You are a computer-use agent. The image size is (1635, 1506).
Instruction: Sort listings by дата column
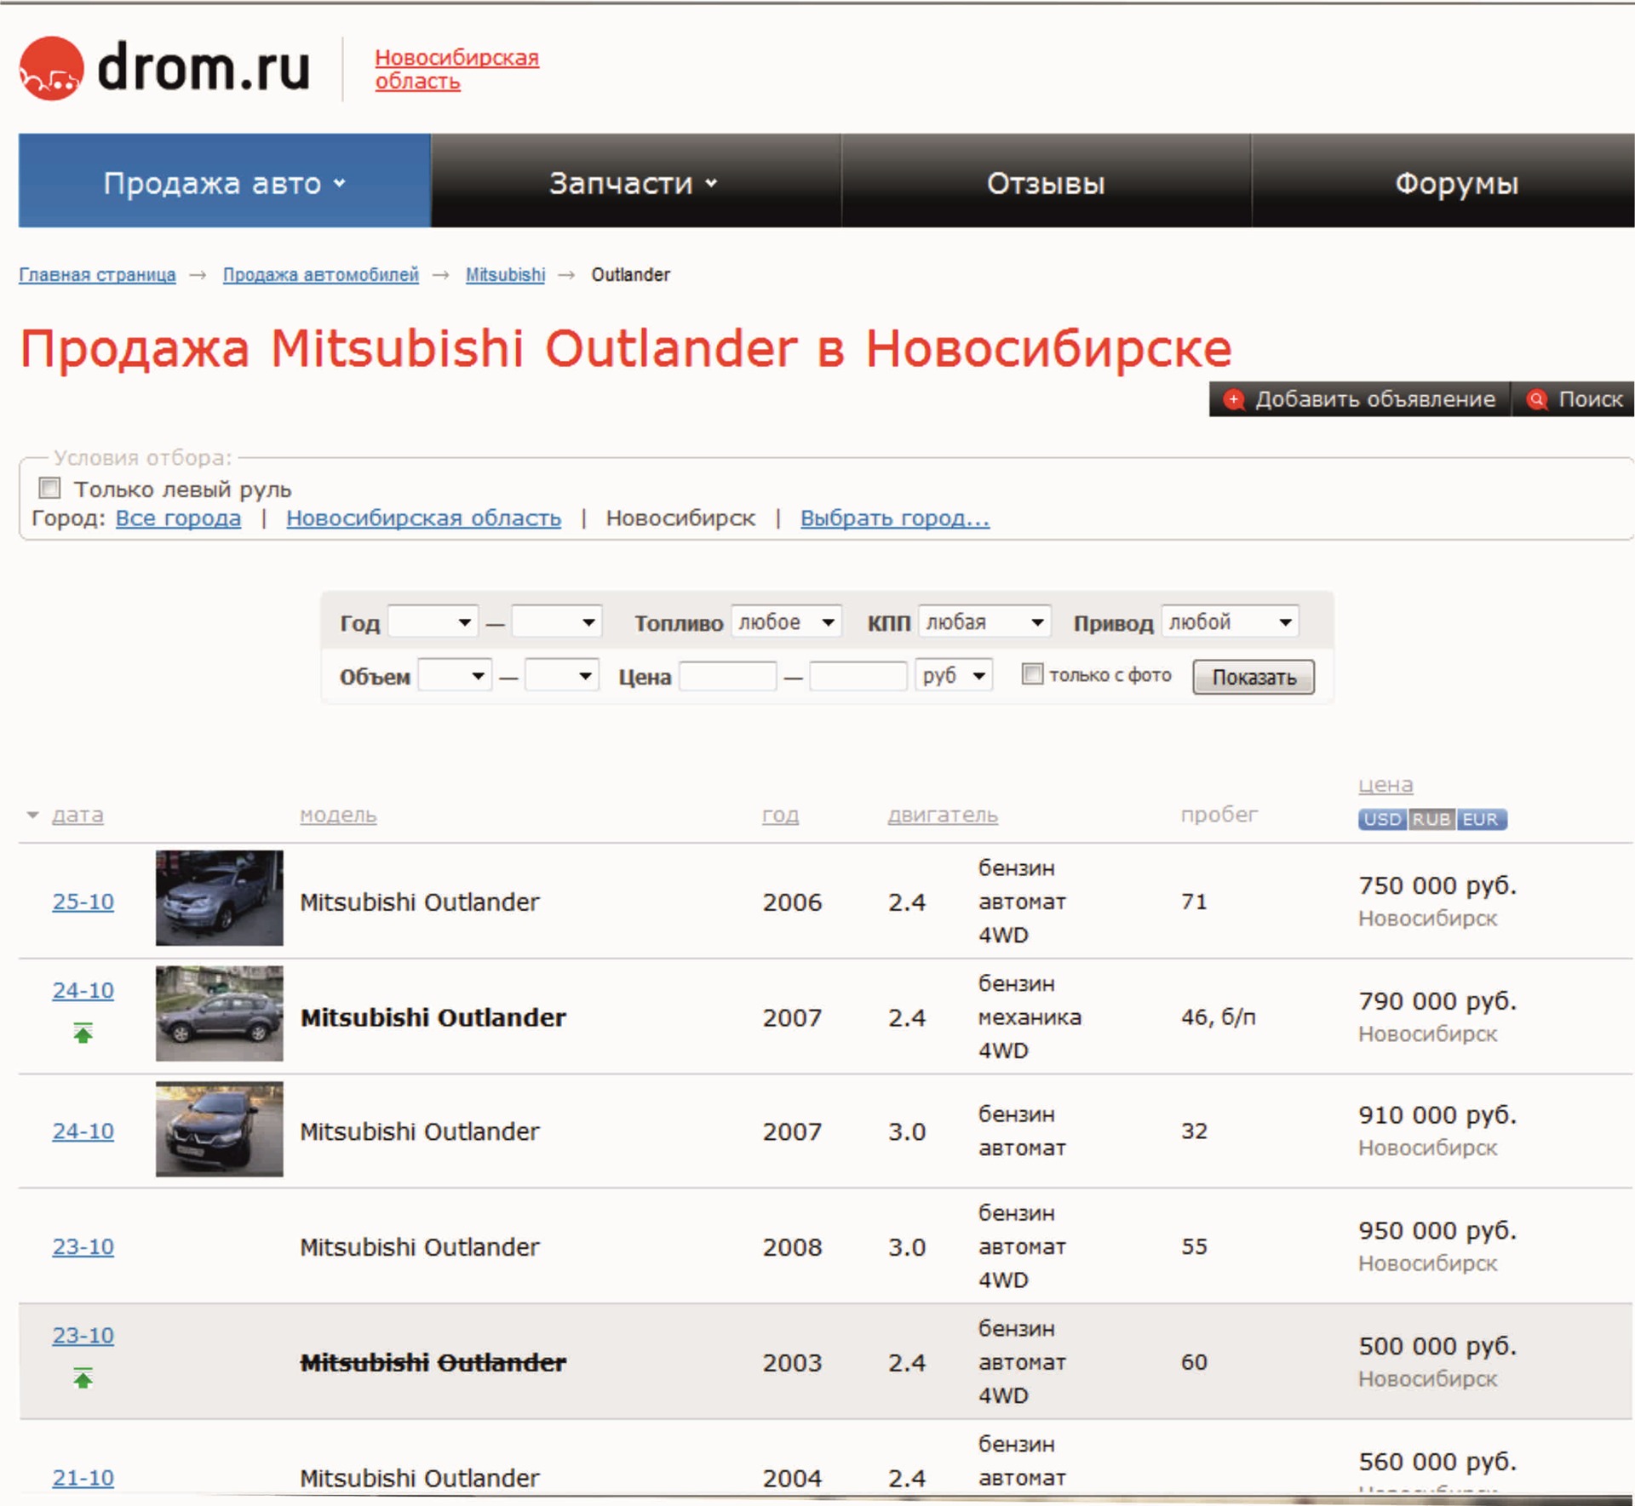[77, 815]
